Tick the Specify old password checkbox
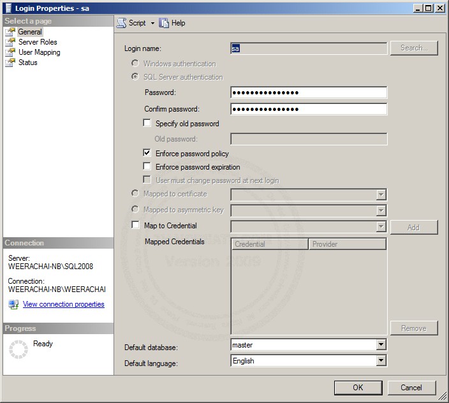 click(147, 123)
